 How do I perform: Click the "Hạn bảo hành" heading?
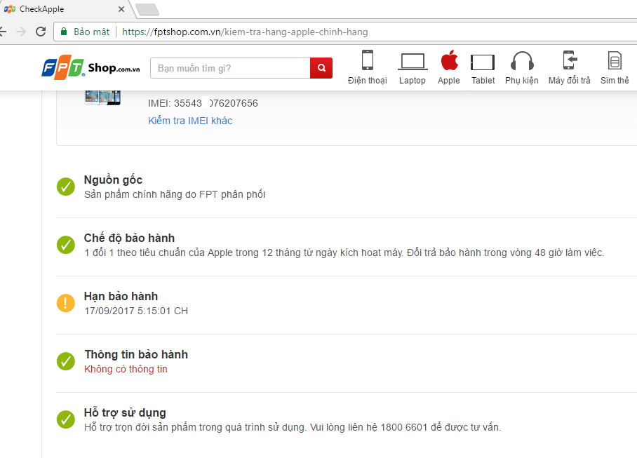pyautogui.click(x=121, y=296)
